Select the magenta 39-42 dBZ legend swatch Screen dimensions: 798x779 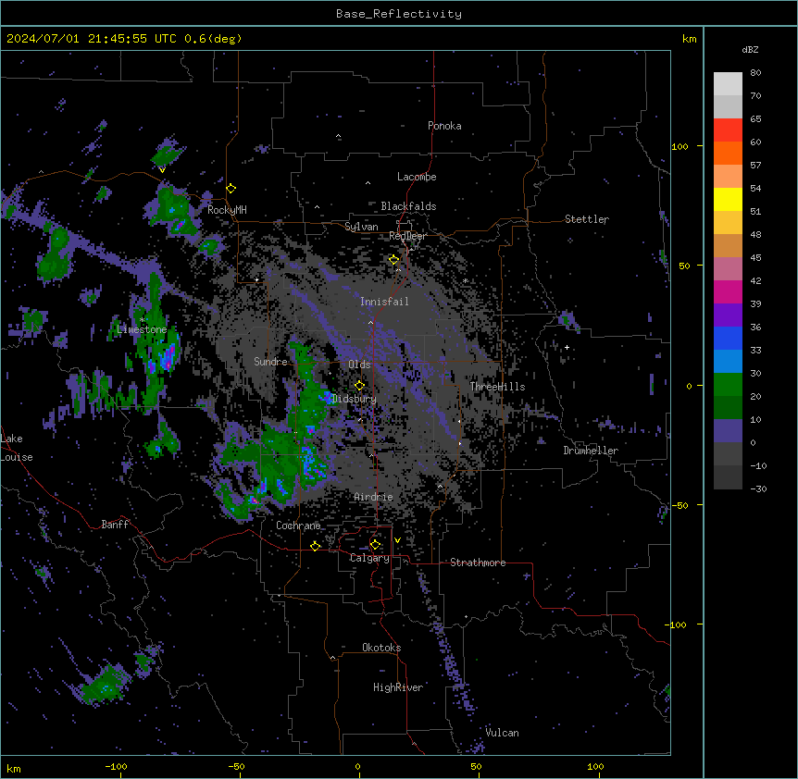(x=728, y=292)
